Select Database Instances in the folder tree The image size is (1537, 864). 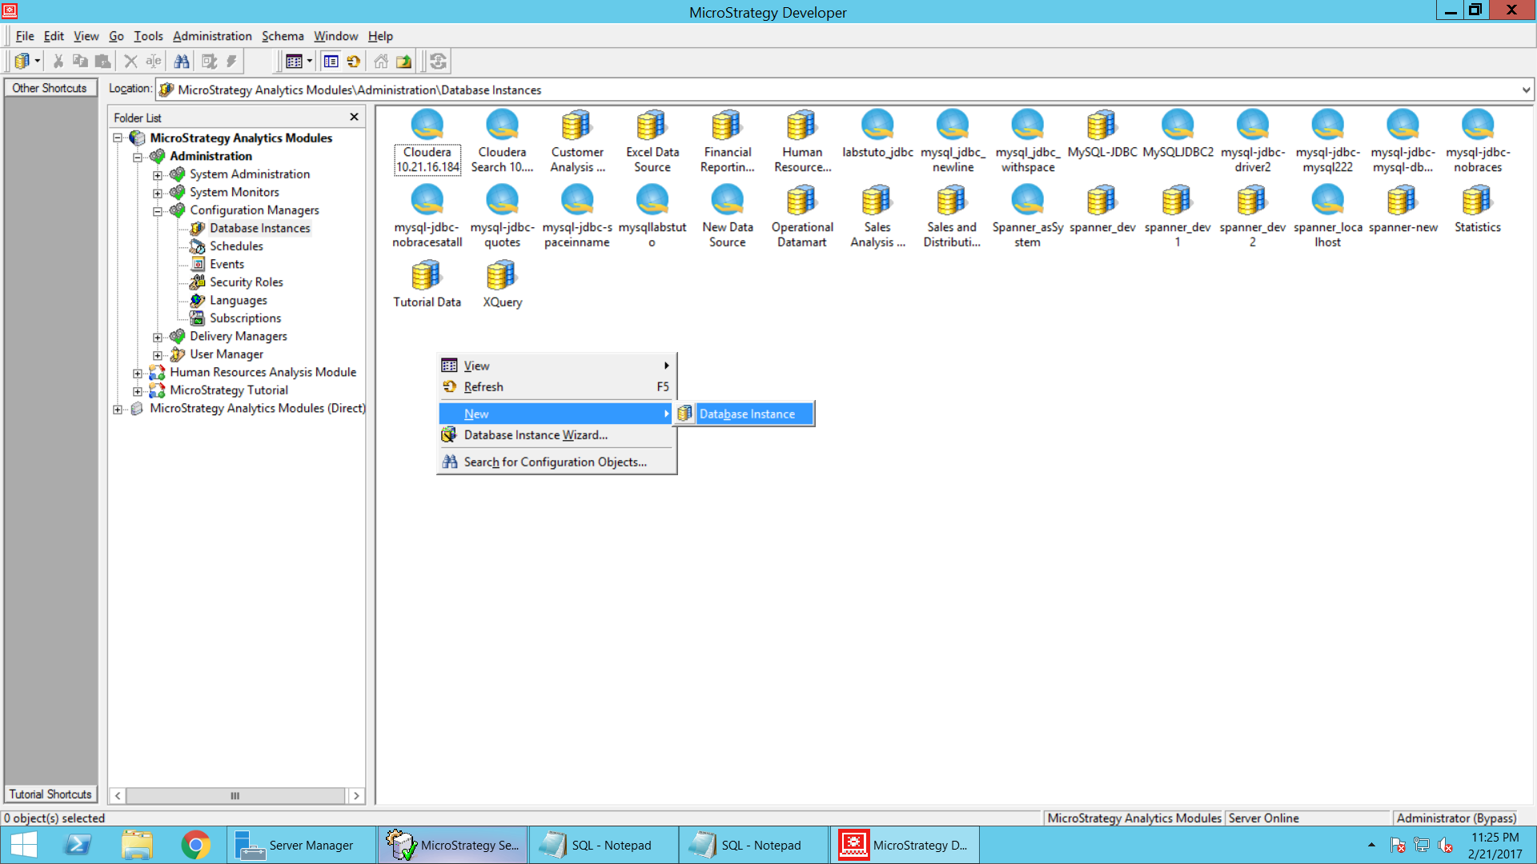coord(259,227)
